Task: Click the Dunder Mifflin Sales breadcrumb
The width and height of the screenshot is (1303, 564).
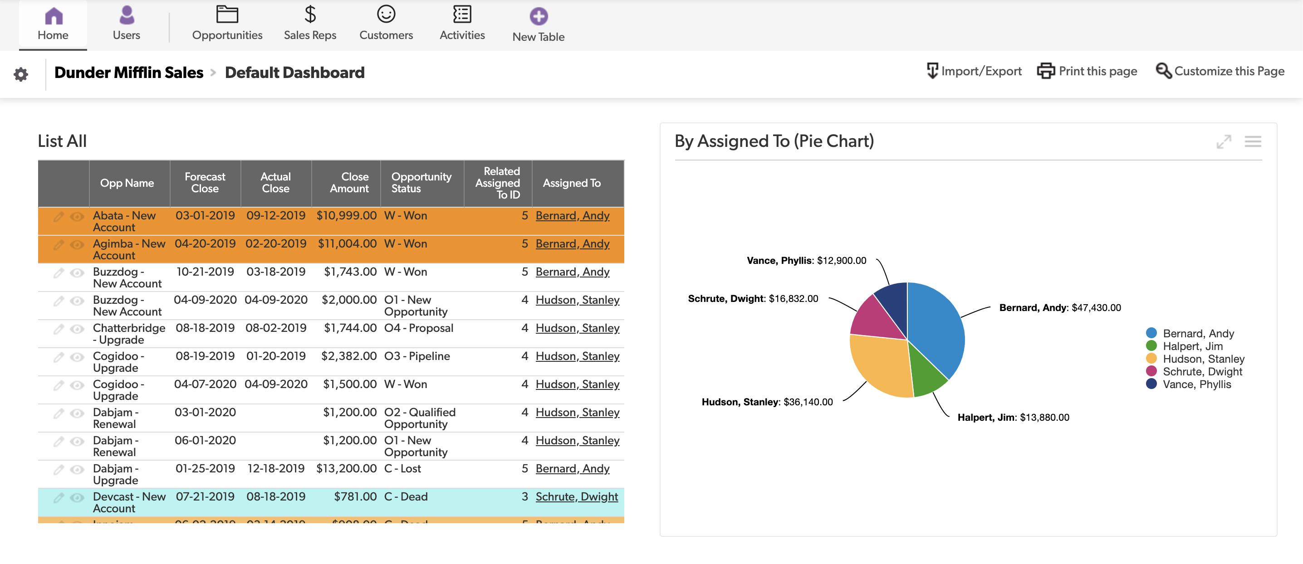Action: coord(128,72)
